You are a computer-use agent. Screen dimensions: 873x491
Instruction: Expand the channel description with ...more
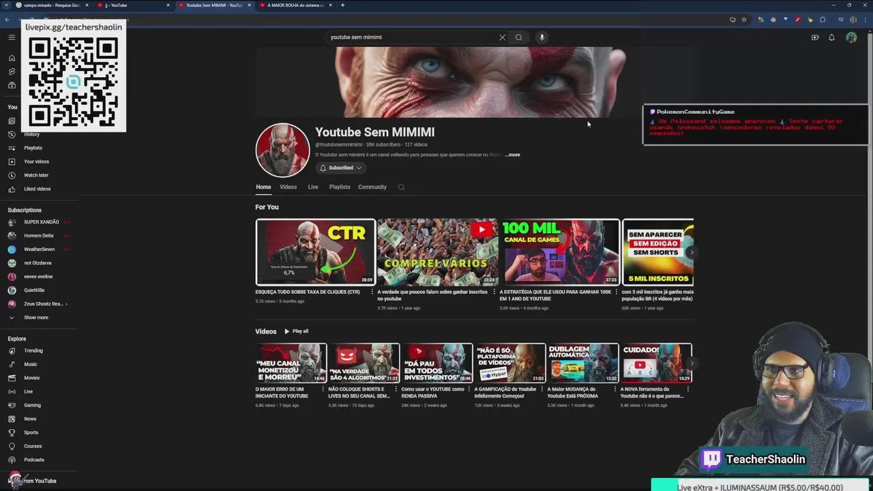click(x=512, y=155)
